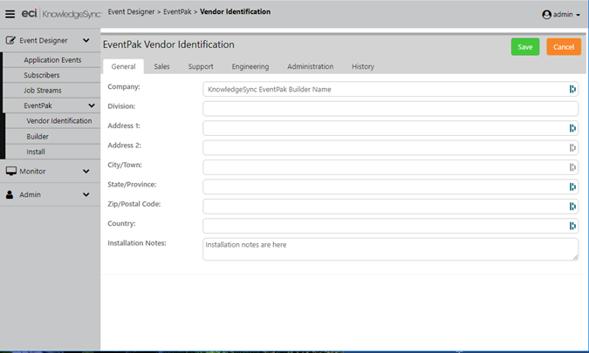Click the Installation Notes resize handle

click(x=576, y=257)
